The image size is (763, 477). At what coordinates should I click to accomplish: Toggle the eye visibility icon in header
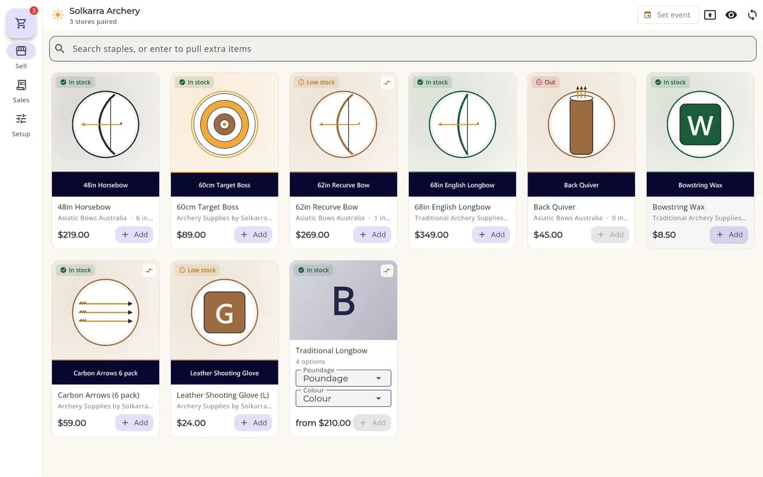(731, 15)
